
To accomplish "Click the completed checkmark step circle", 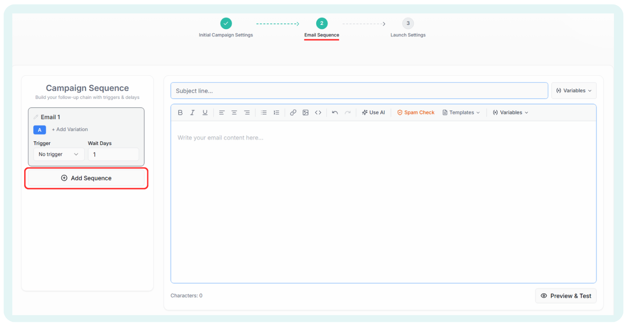I will click(x=226, y=23).
